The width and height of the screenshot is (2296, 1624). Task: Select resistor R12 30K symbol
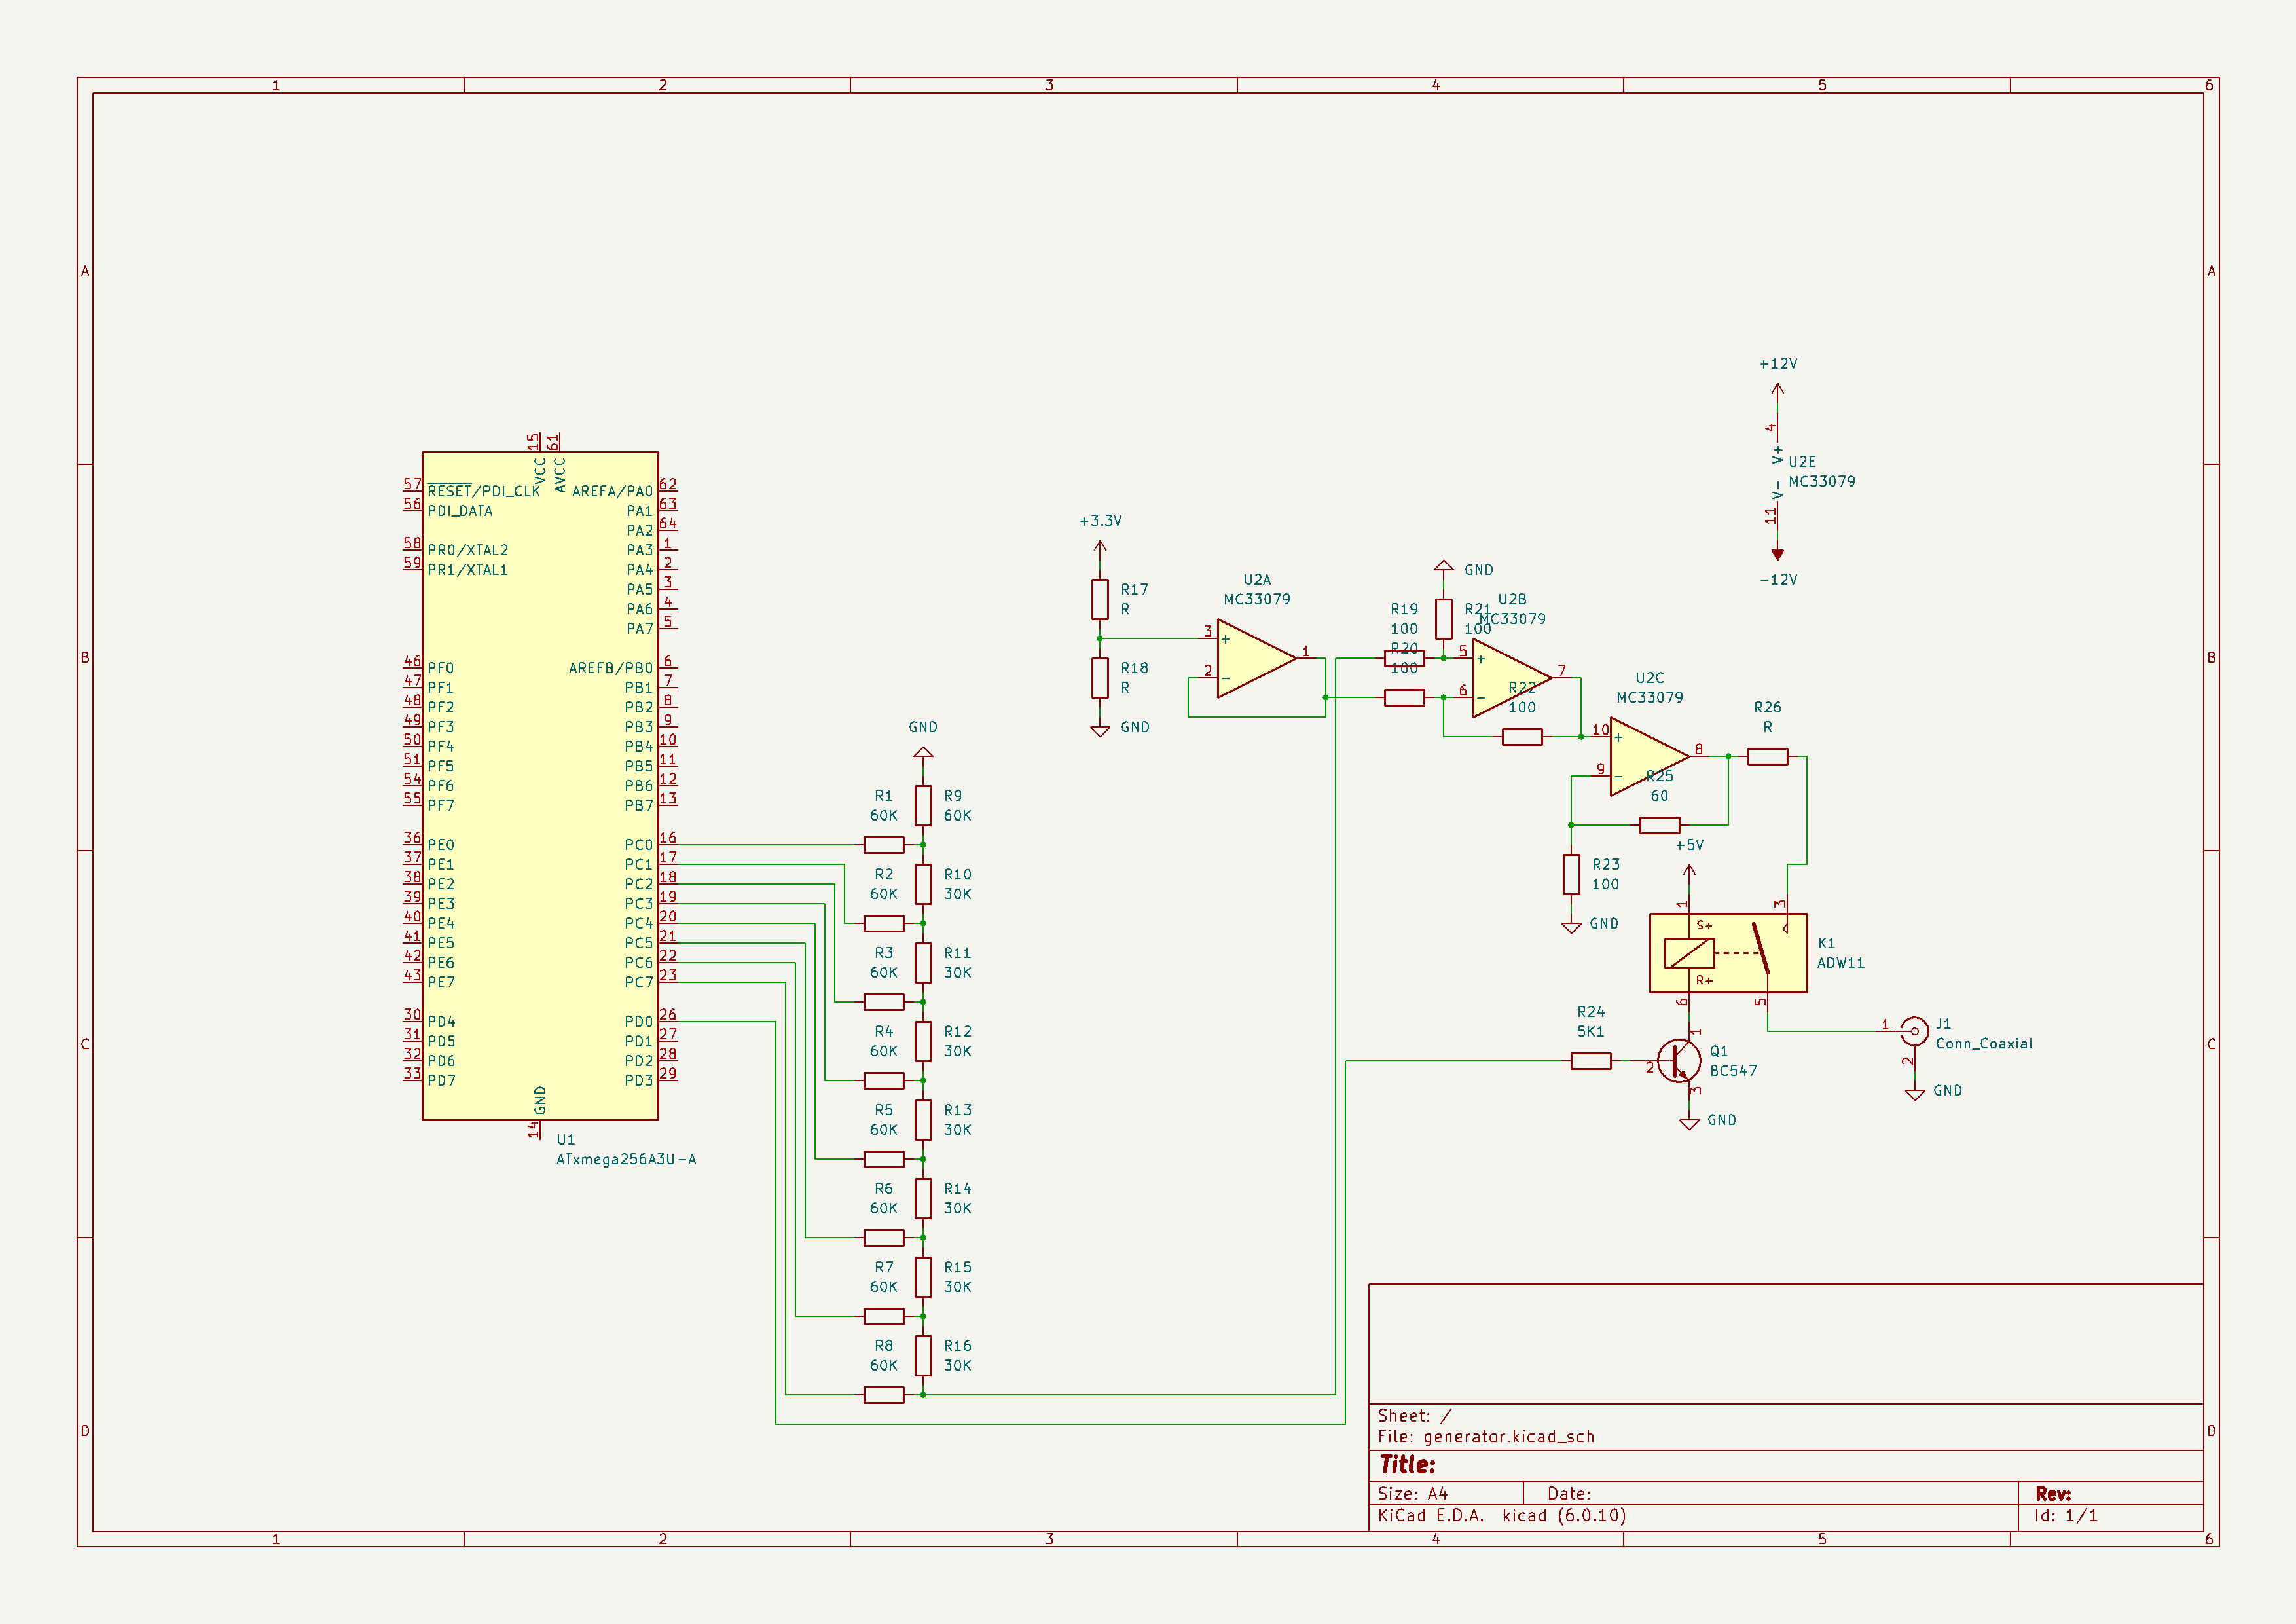point(923,1042)
